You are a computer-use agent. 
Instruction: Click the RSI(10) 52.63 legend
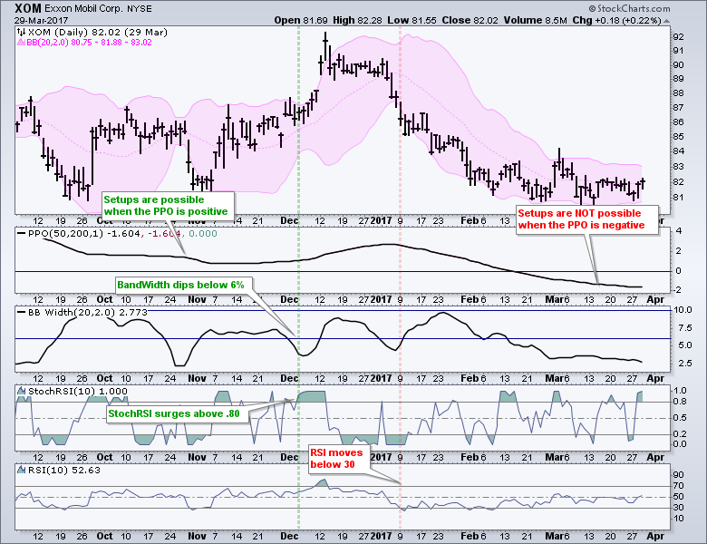tap(64, 470)
